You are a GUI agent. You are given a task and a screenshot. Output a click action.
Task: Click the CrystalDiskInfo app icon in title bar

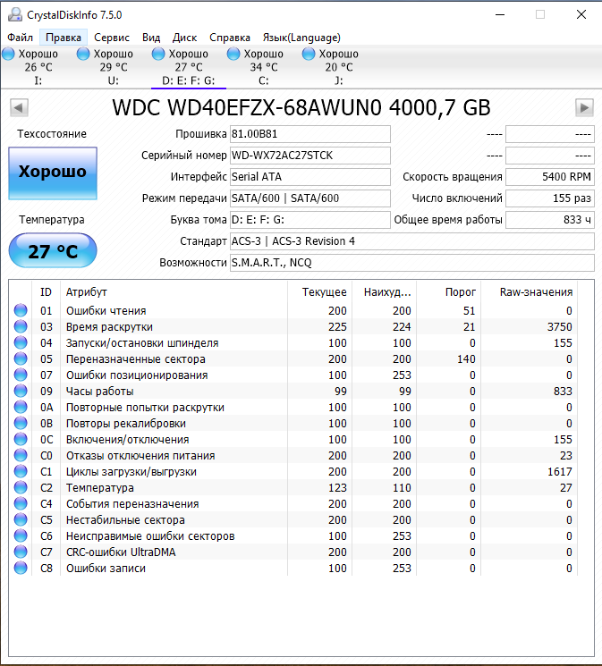pyautogui.click(x=15, y=14)
